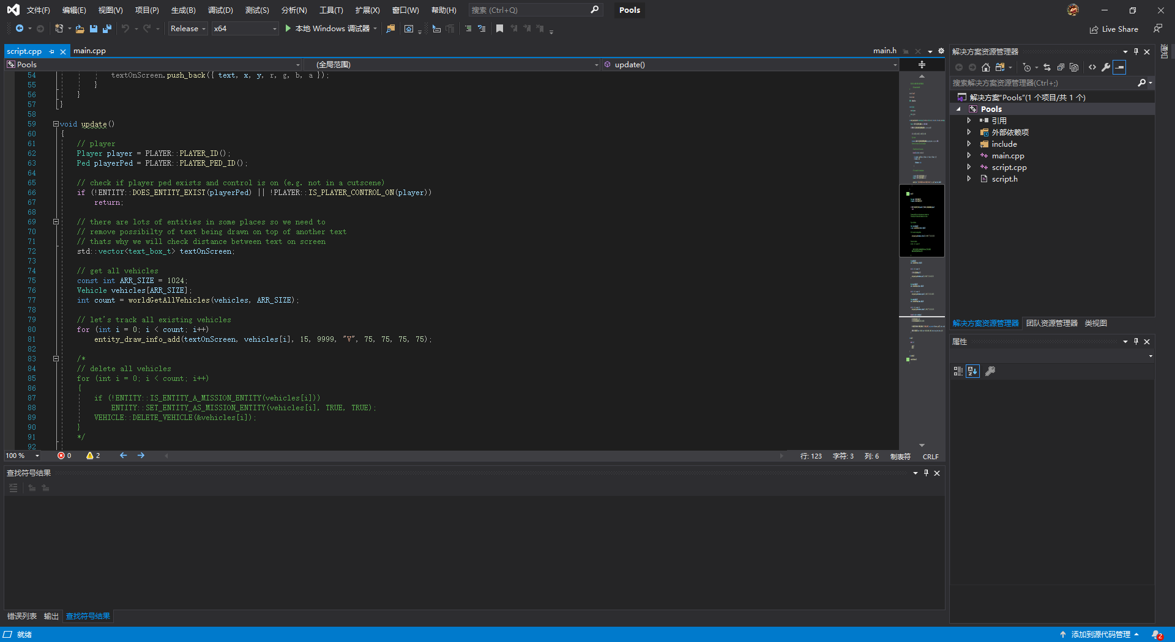
Task: Open the Release configuration dropdown
Action: pos(188,29)
